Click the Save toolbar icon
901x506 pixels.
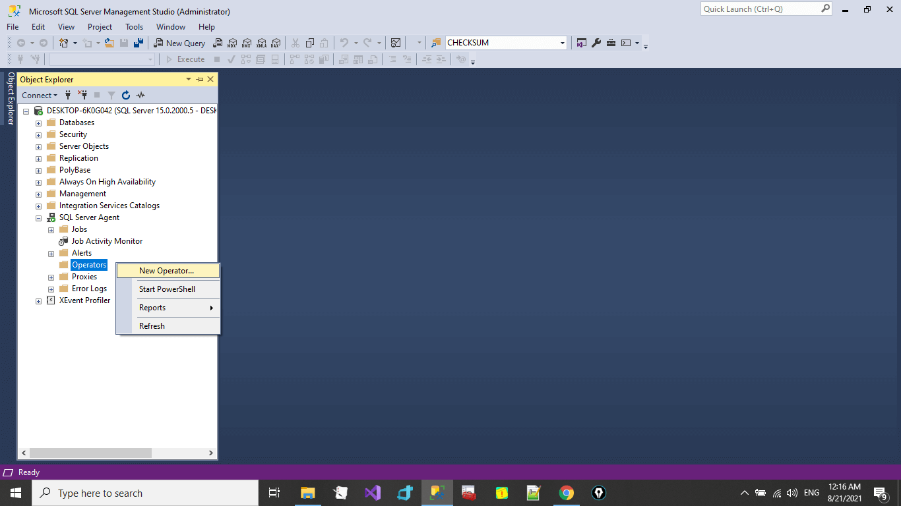124,42
